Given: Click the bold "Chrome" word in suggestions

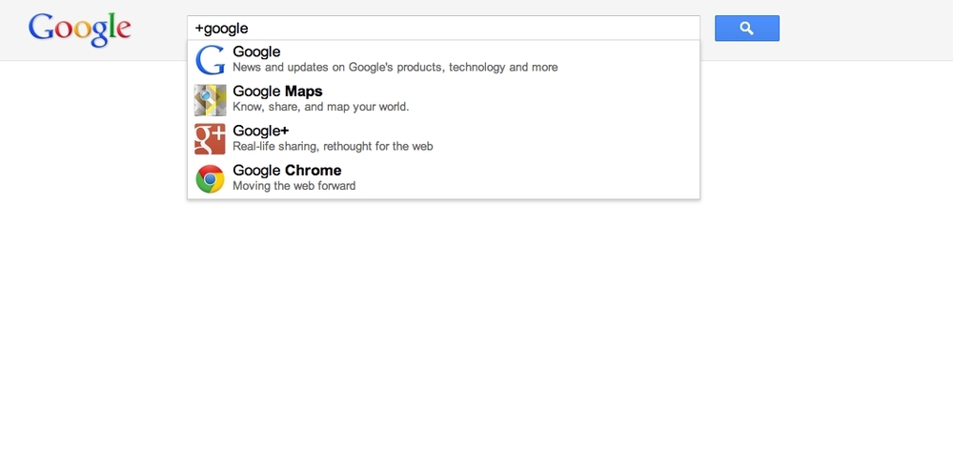Looking at the screenshot, I should coord(313,171).
